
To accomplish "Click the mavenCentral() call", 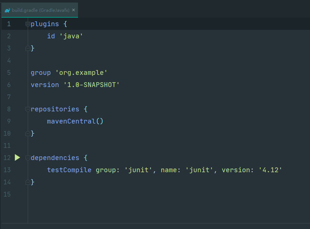I will [75, 121].
